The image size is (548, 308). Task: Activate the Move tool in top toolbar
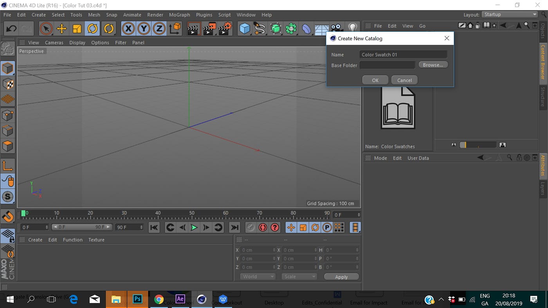pos(61,29)
